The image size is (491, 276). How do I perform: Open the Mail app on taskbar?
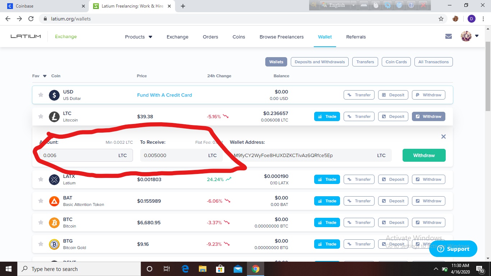[x=238, y=269]
